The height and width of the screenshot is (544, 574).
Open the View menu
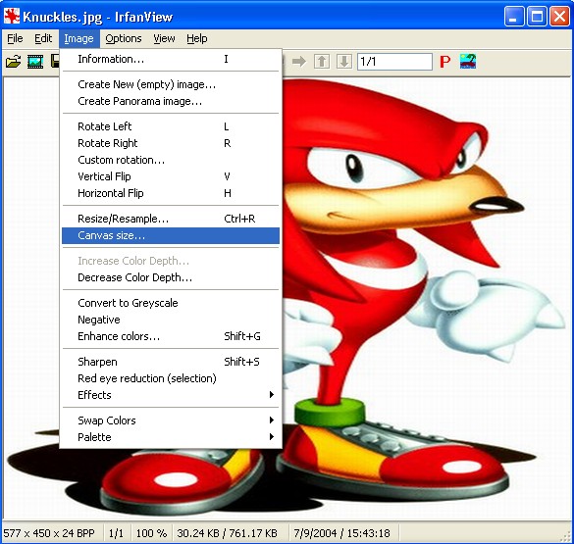tap(164, 38)
